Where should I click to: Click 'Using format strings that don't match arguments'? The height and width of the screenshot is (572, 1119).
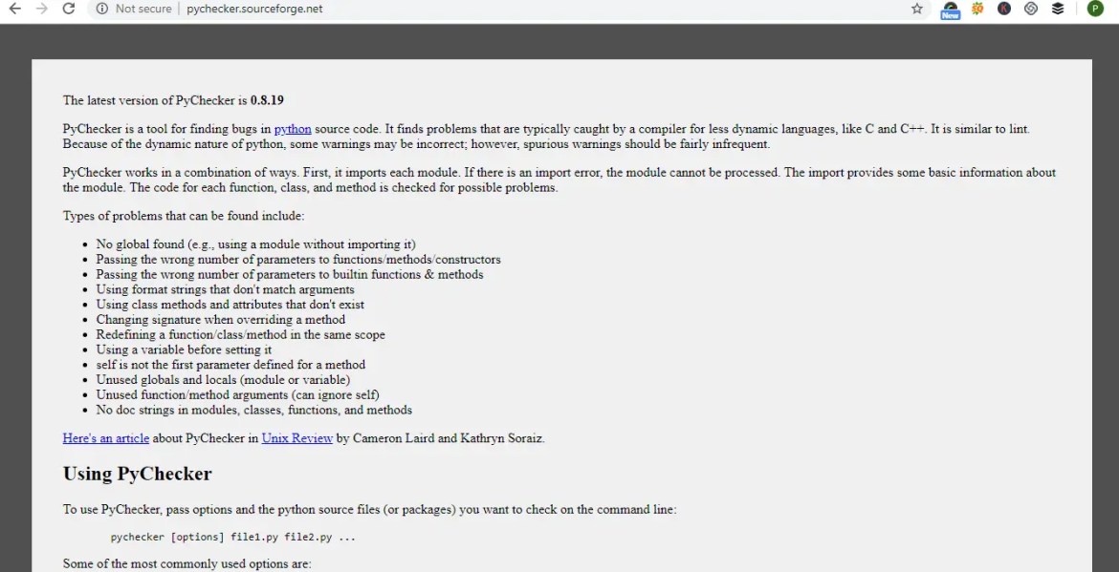(225, 289)
